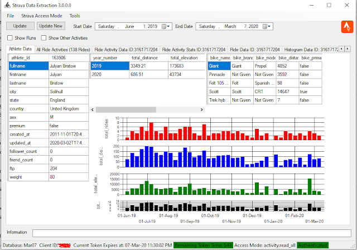Click the bike_brand column header
This screenshot has width=357, height=250.
pos(242,58)
